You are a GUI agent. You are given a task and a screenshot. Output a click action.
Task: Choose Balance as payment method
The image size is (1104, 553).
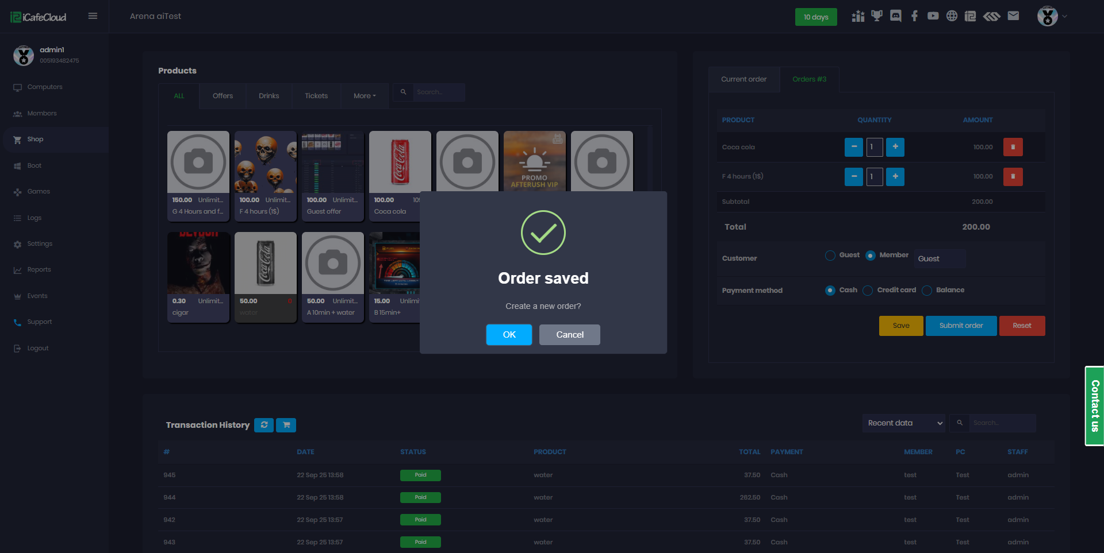927,291
